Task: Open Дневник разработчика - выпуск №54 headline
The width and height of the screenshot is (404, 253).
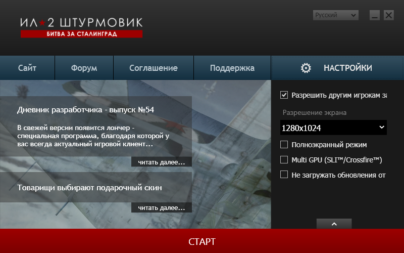Action: coord(85,110)
